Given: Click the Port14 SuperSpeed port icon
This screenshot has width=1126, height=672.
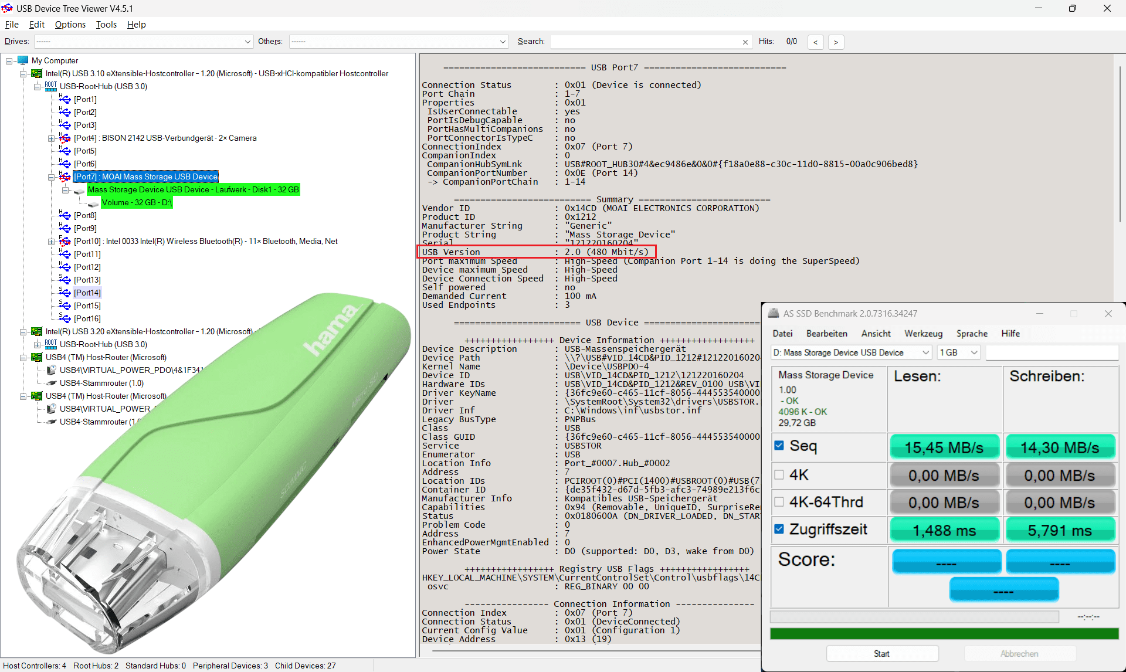Looking at the screenshot, I should click(x=65, y=293).
